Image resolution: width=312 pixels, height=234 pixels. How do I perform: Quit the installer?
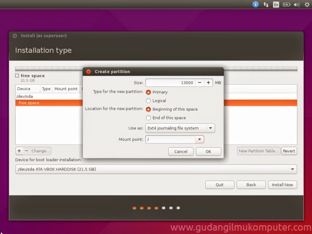coord(220,185)
